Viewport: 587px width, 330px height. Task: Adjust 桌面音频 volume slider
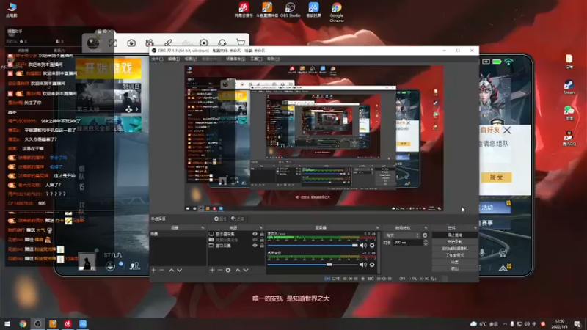(313, 265)
